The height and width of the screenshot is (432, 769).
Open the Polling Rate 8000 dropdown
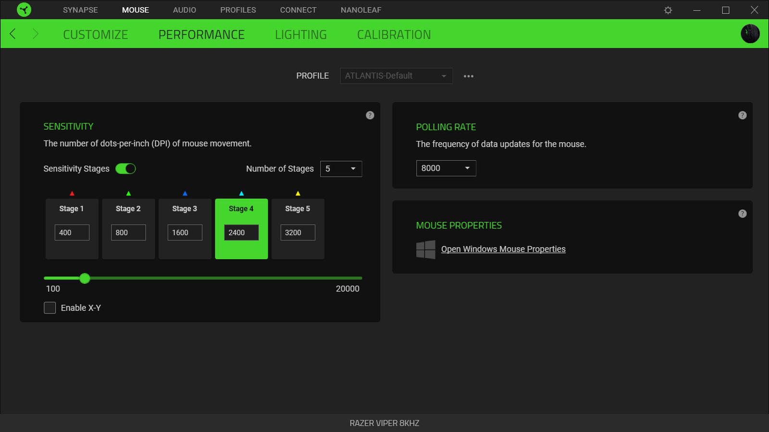[446, 168]
